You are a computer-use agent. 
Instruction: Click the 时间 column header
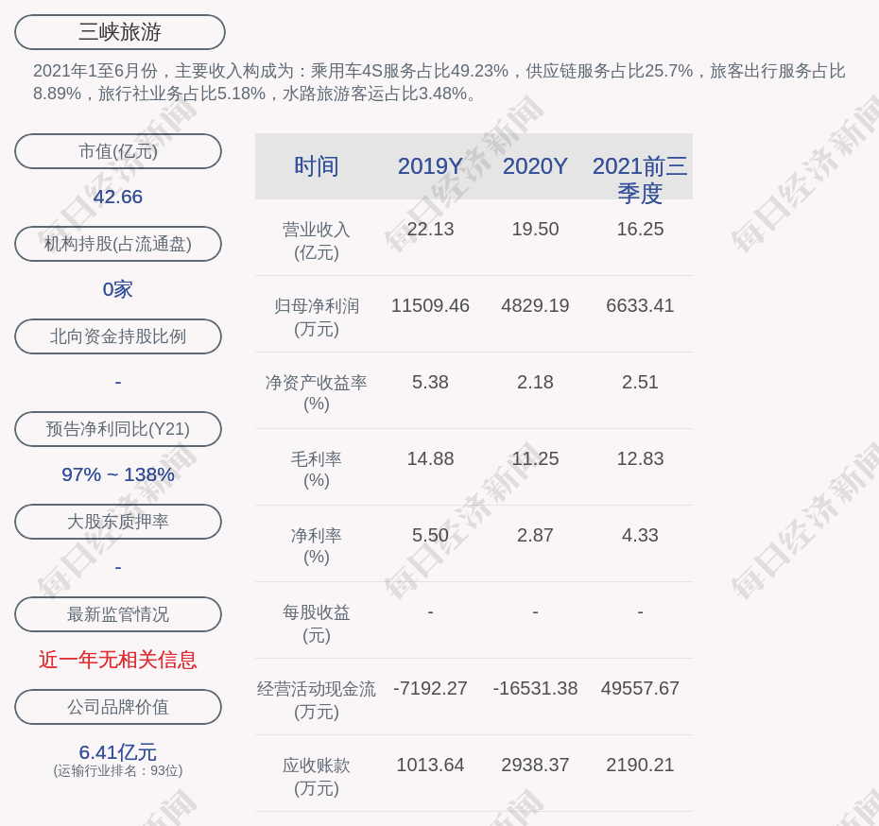(317, 166)
